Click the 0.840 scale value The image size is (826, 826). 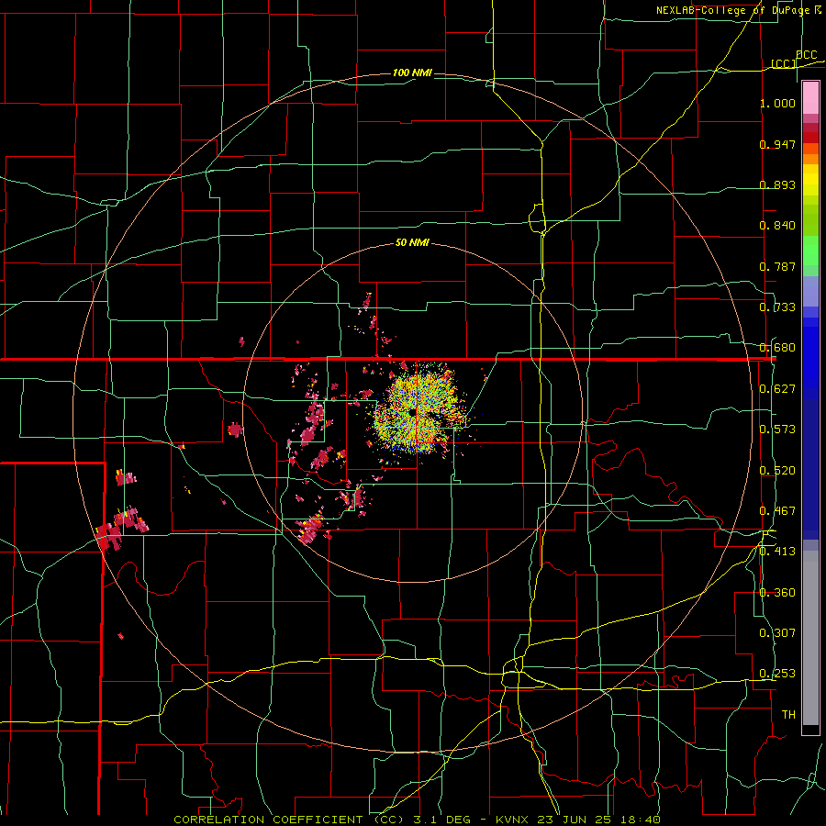click(x=777, y=226)
